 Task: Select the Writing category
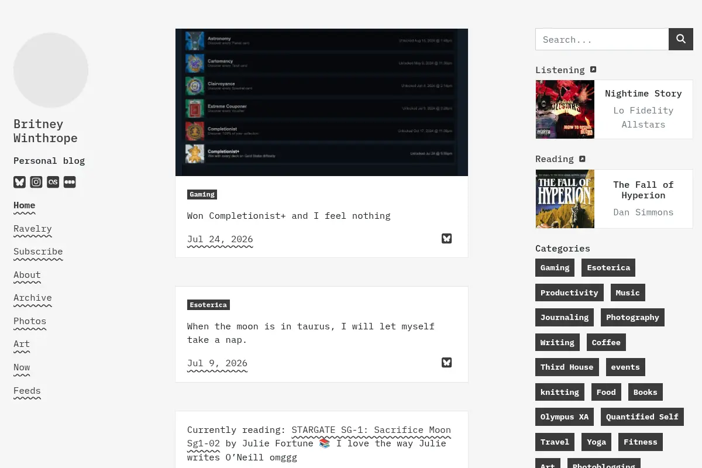pos(558,342)
